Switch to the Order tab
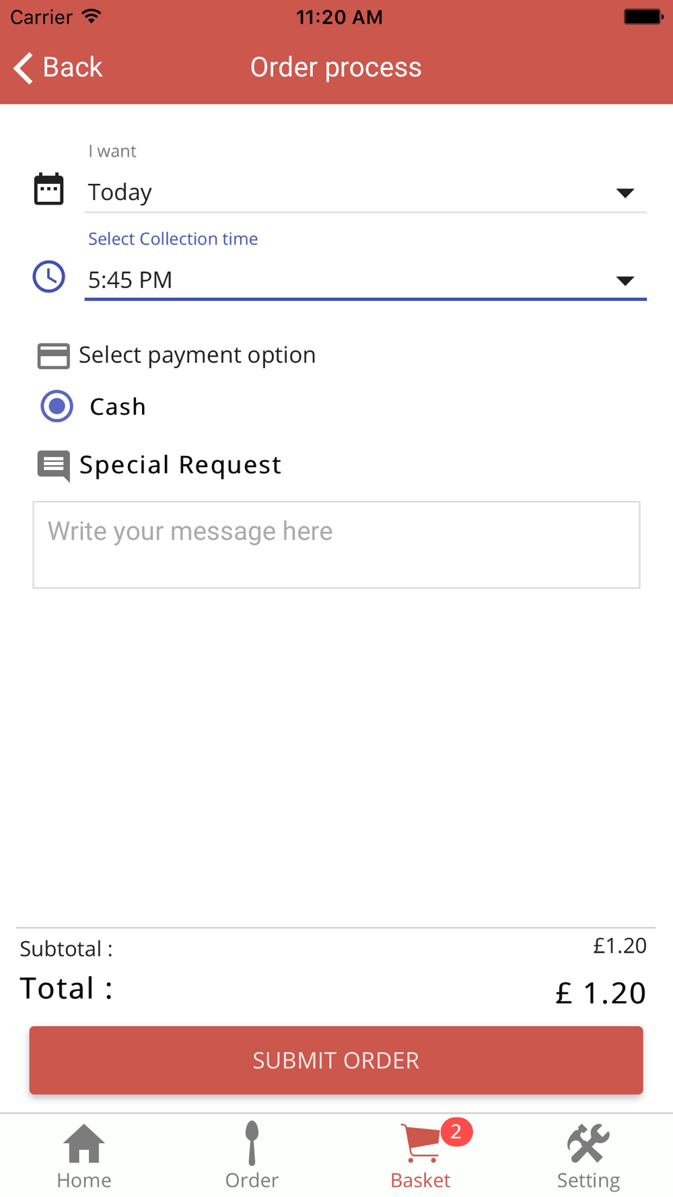 [x=252, y=1156]
